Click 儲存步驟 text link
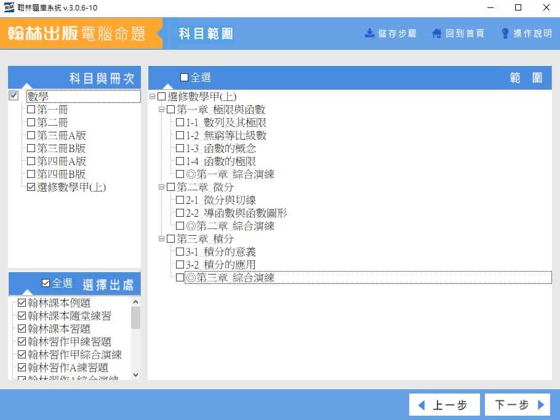560x420 pixels. (x=397, y=34)
